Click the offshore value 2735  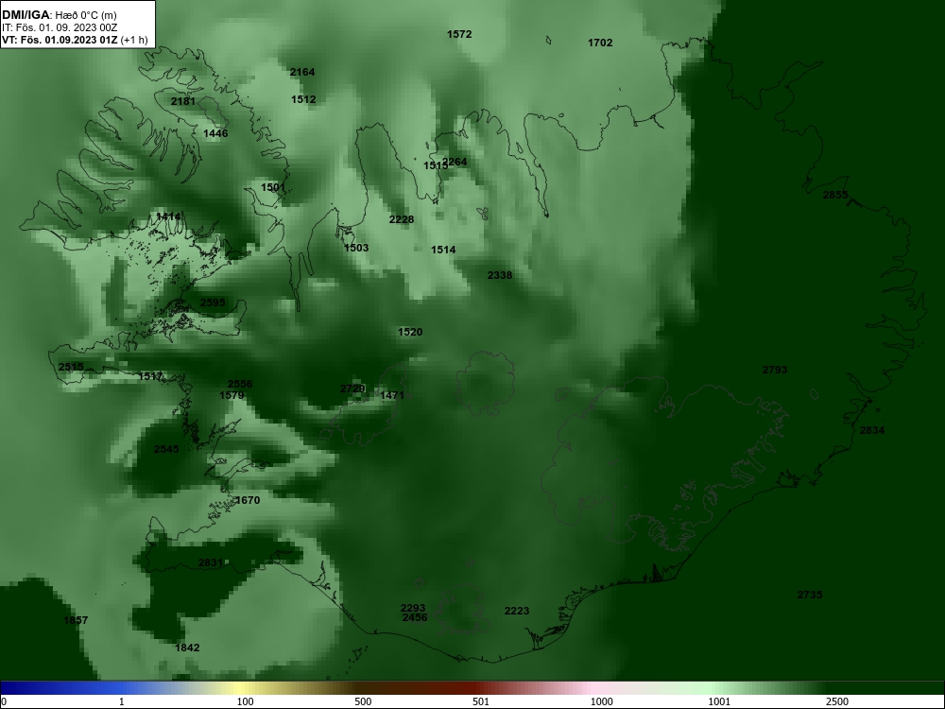click(810, 595)
